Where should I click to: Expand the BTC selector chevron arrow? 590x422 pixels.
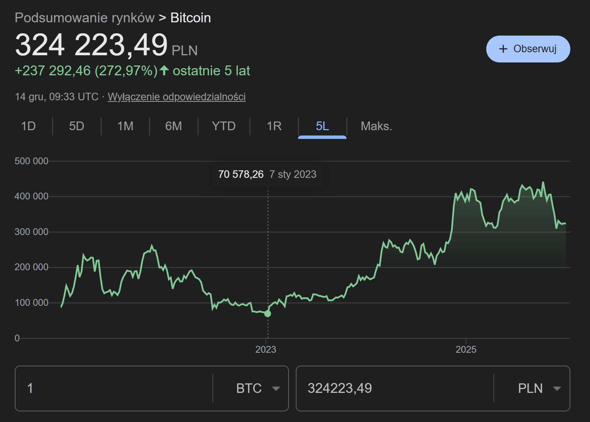point(277,388)
